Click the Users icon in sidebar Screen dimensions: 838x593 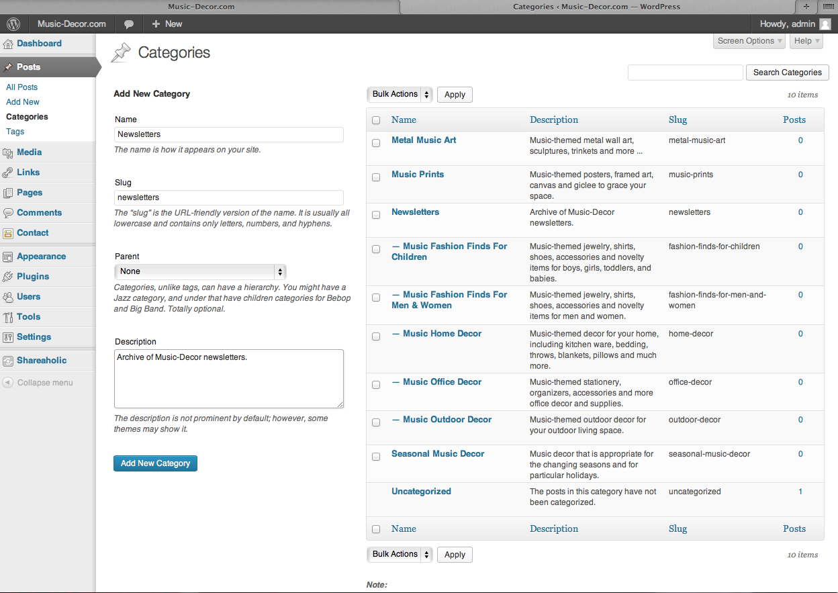pos(8,297)
